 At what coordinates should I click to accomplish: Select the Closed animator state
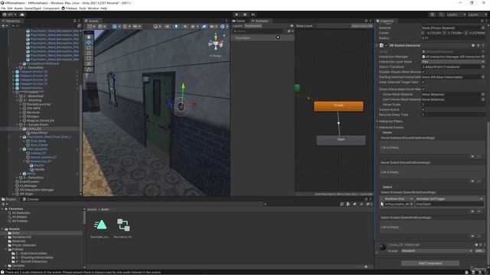pyautogui.click(x=338, y=106)
